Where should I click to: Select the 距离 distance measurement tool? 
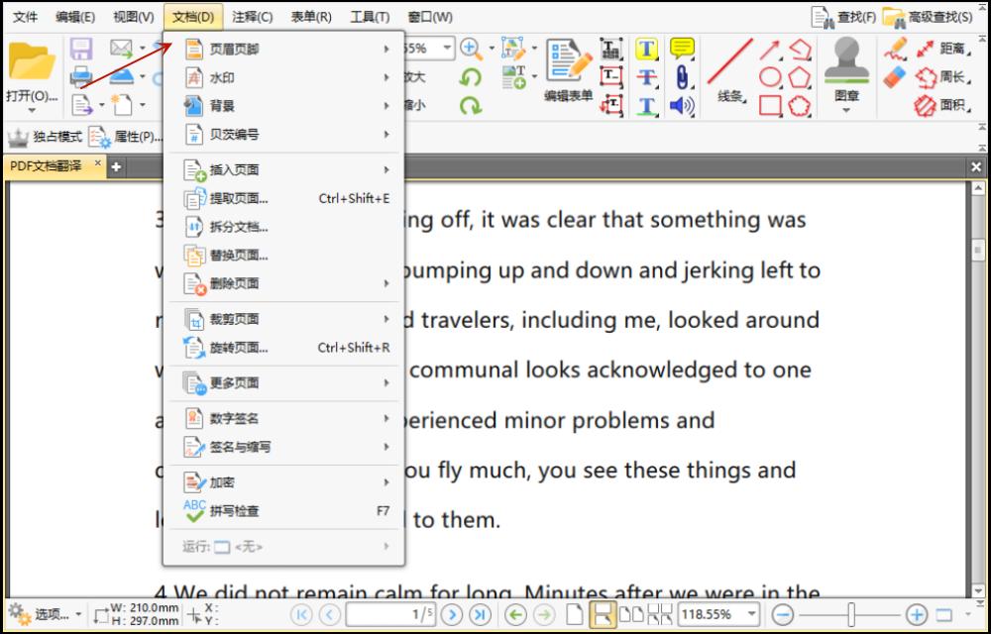coord(941,49)
